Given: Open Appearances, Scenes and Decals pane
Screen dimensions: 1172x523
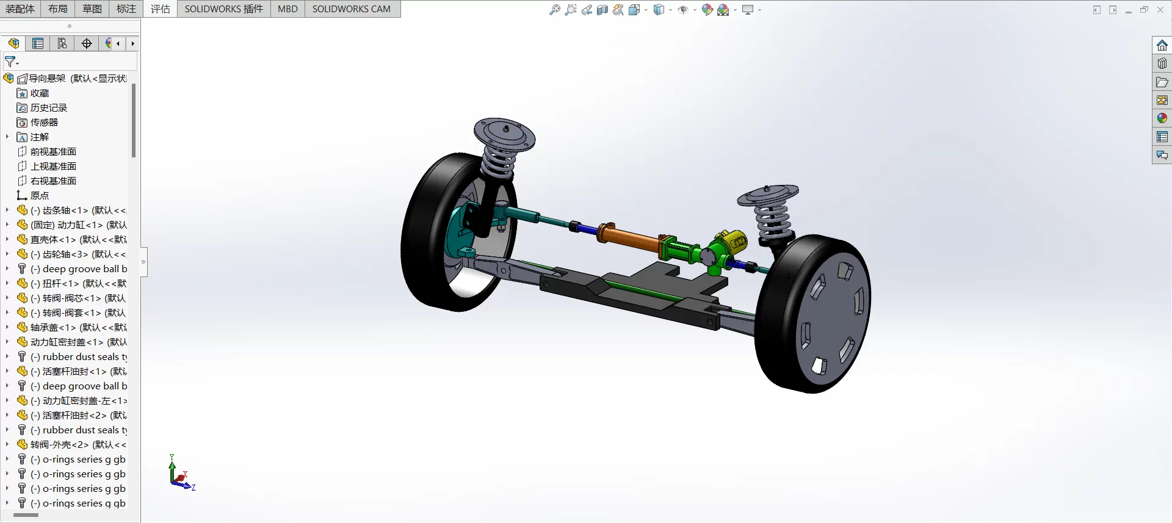Looking at the screenshot, I should [x=1162, y=118].
